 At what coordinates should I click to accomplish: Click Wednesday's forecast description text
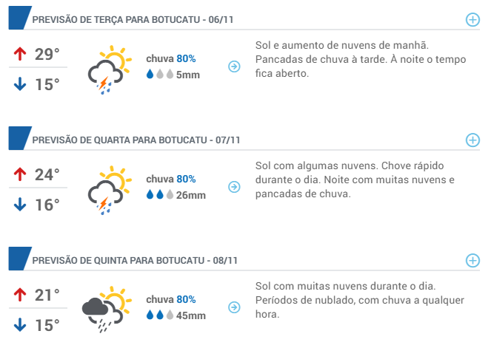click(x=355, y=180)
